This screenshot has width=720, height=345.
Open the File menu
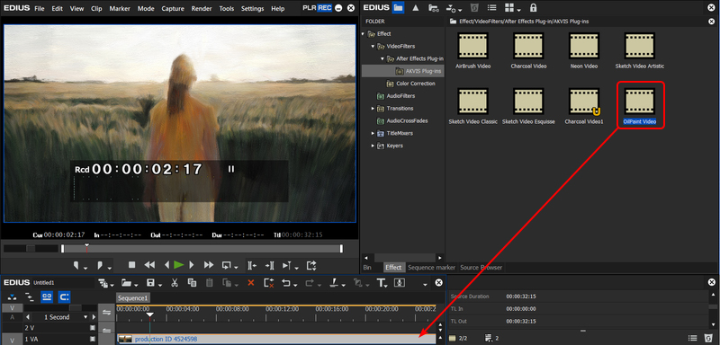40,8
